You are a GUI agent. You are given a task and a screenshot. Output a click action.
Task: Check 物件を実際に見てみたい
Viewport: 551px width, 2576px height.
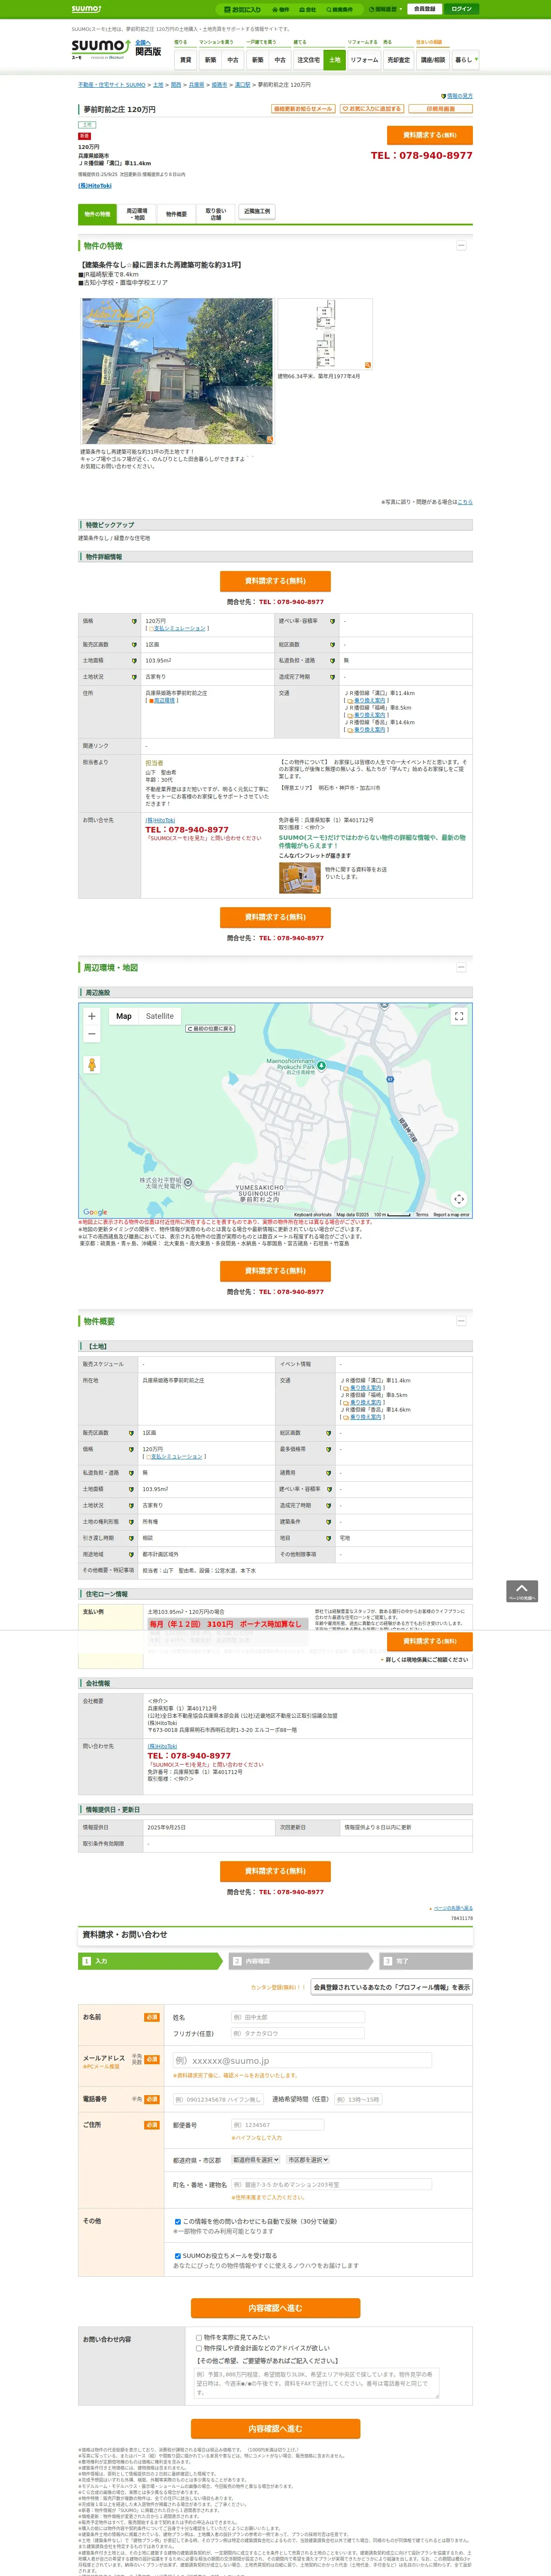click(x=199, y=2338)
